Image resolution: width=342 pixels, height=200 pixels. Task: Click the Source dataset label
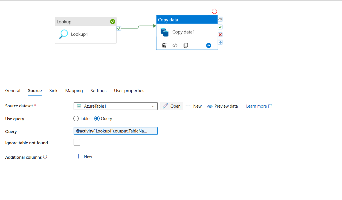coord(19,106)
